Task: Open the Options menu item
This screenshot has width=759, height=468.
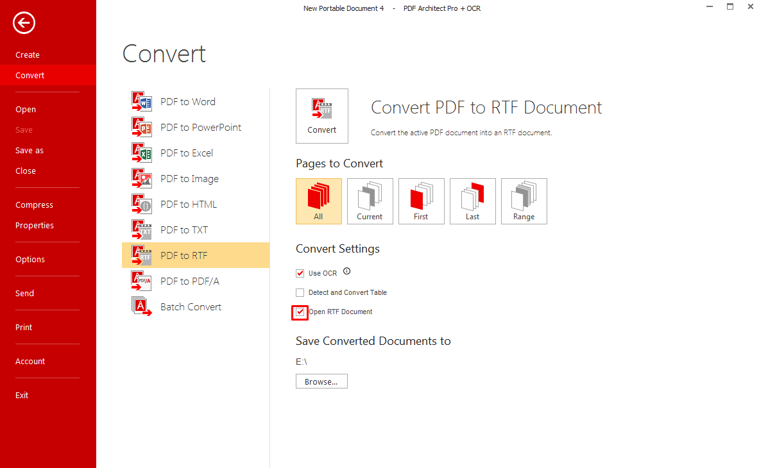Action: [x=30, y=259]
